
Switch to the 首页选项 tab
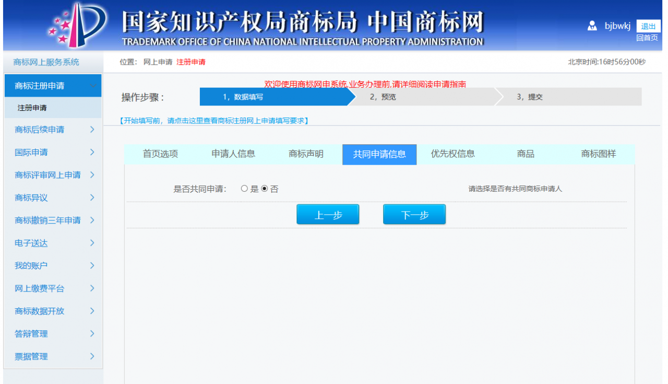(161, 154)
